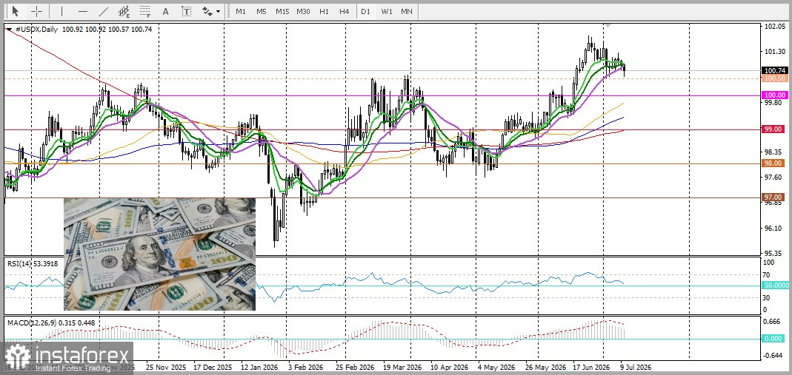This screenshot has width=792, height=375.
Task: Choose the trendline drawing tool
Action: pyautogui.click(x=104, y=11)
